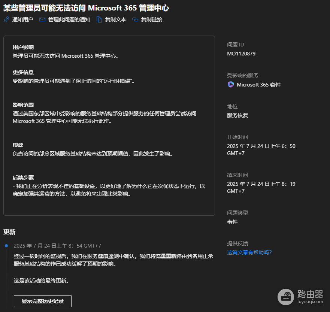Click the 影响范围 heading
330x312 pixels.
(23, 105)
